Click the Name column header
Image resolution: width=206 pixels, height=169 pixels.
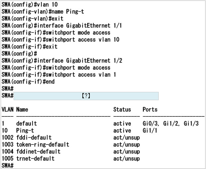pos(22,109)
